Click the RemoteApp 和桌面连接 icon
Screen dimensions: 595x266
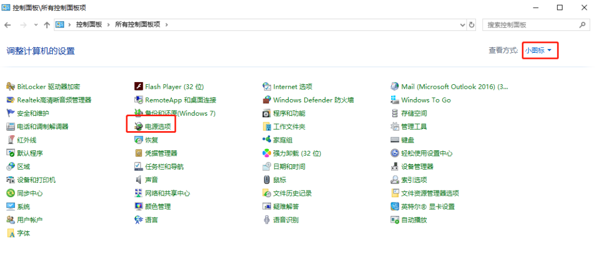(138, 100)
